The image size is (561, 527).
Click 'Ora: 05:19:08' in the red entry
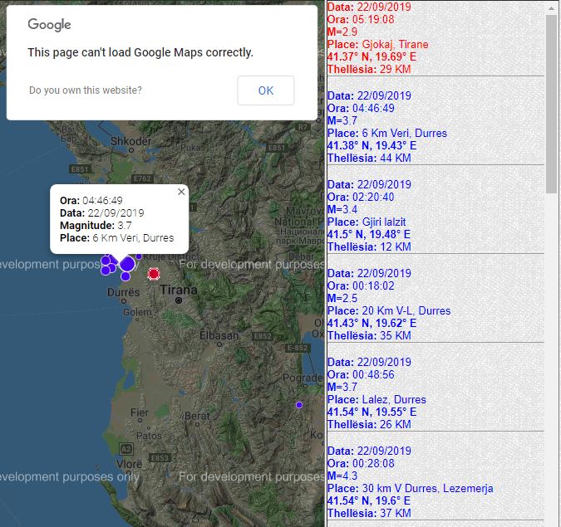tap(361, 19)
